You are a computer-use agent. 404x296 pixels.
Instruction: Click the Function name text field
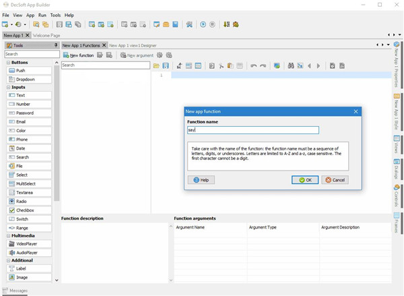pyautogui.click(x=252, y=129)
